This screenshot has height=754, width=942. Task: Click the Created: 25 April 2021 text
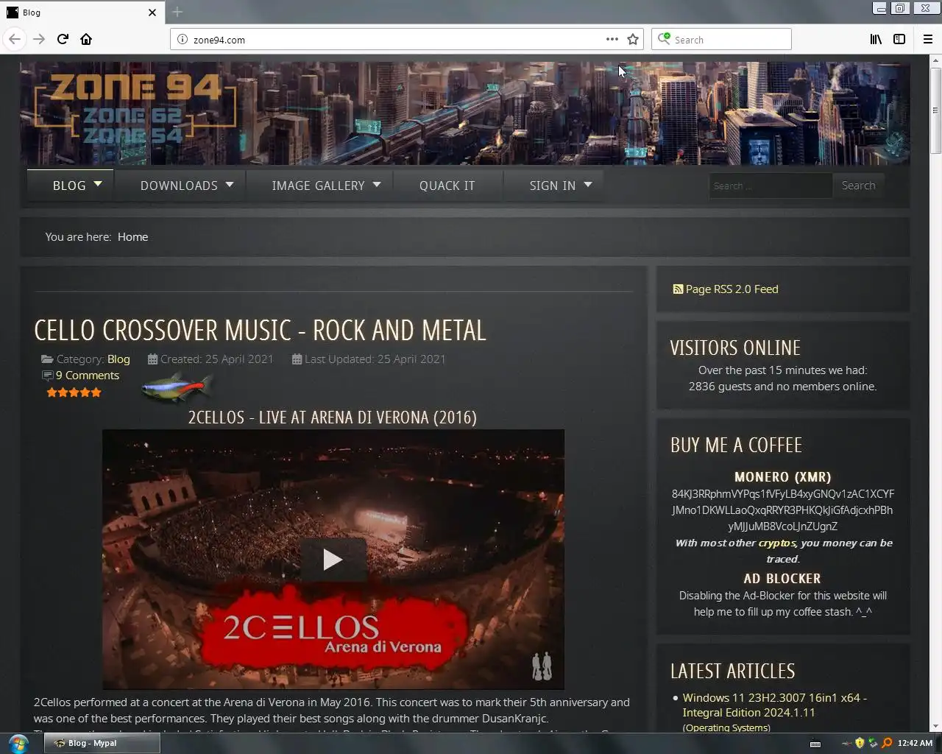216,359
